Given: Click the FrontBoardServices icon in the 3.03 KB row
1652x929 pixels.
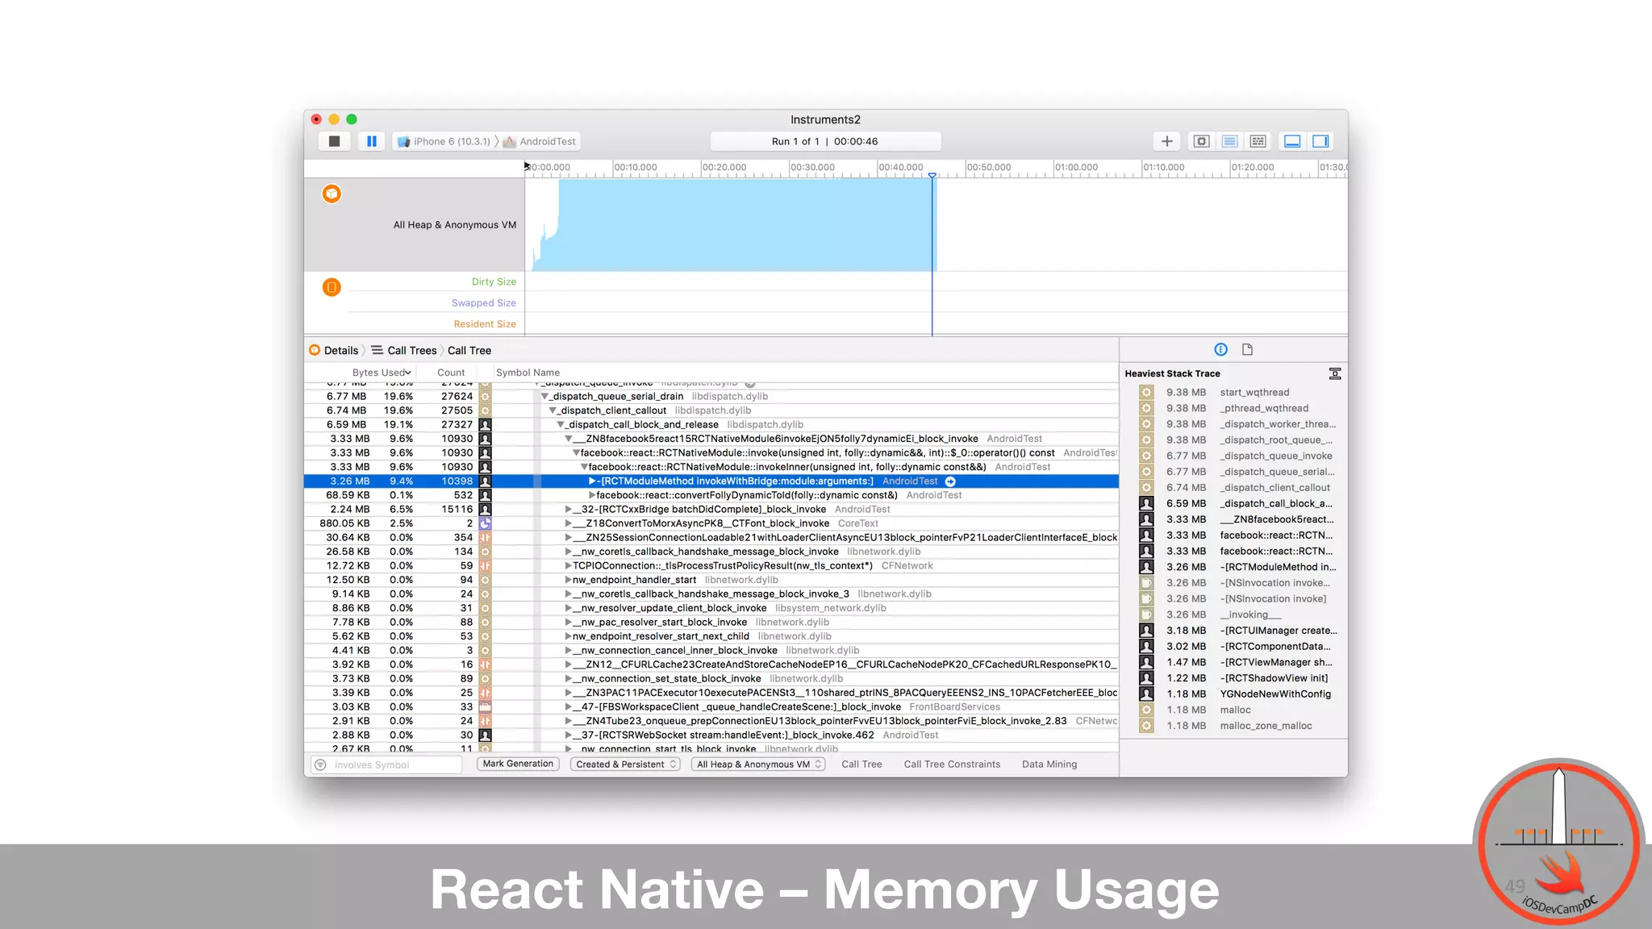Looking at the screenshot, I should [x=485, y=707].
